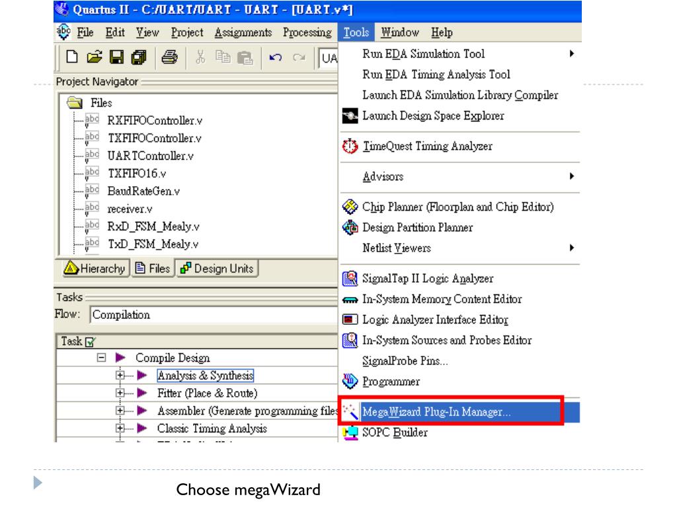Open the View menu
677x507 pixels.
[147, 32]
